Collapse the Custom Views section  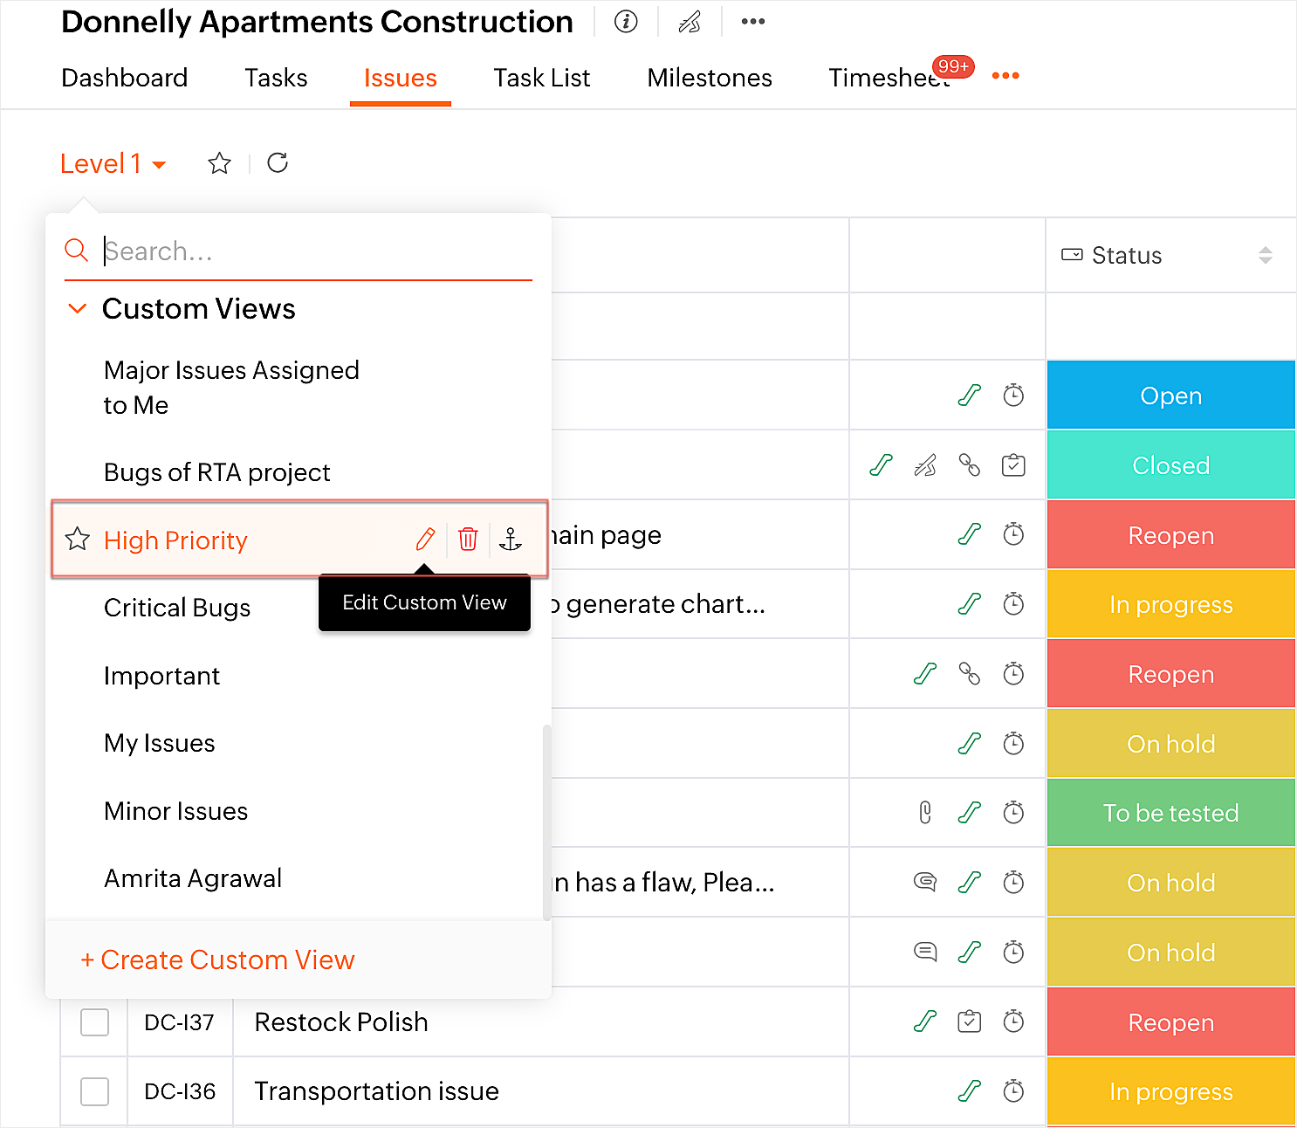(78, 309)
